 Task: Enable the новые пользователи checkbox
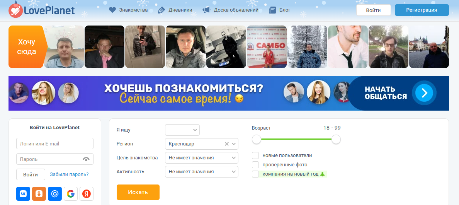pyautogui.click(x=255, y=155)
